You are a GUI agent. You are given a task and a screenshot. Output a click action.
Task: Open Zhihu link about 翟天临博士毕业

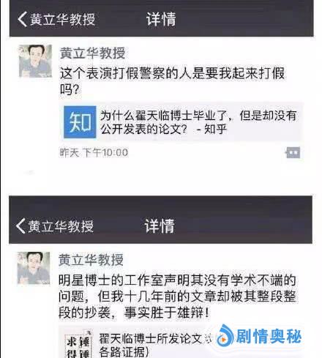coord(181,122)
